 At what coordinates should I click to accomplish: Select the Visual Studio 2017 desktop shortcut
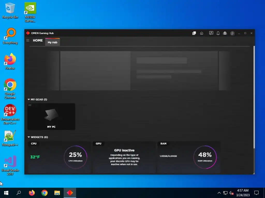10,165
